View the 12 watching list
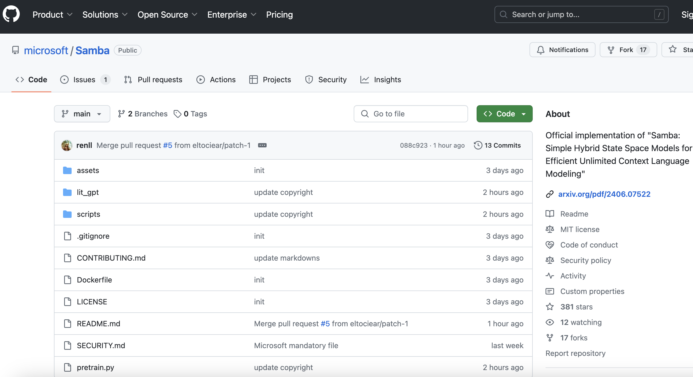This screenshot has height=377, width=693. 581,322
